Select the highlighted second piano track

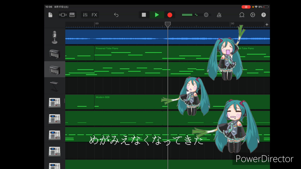(x=55, y=69)
